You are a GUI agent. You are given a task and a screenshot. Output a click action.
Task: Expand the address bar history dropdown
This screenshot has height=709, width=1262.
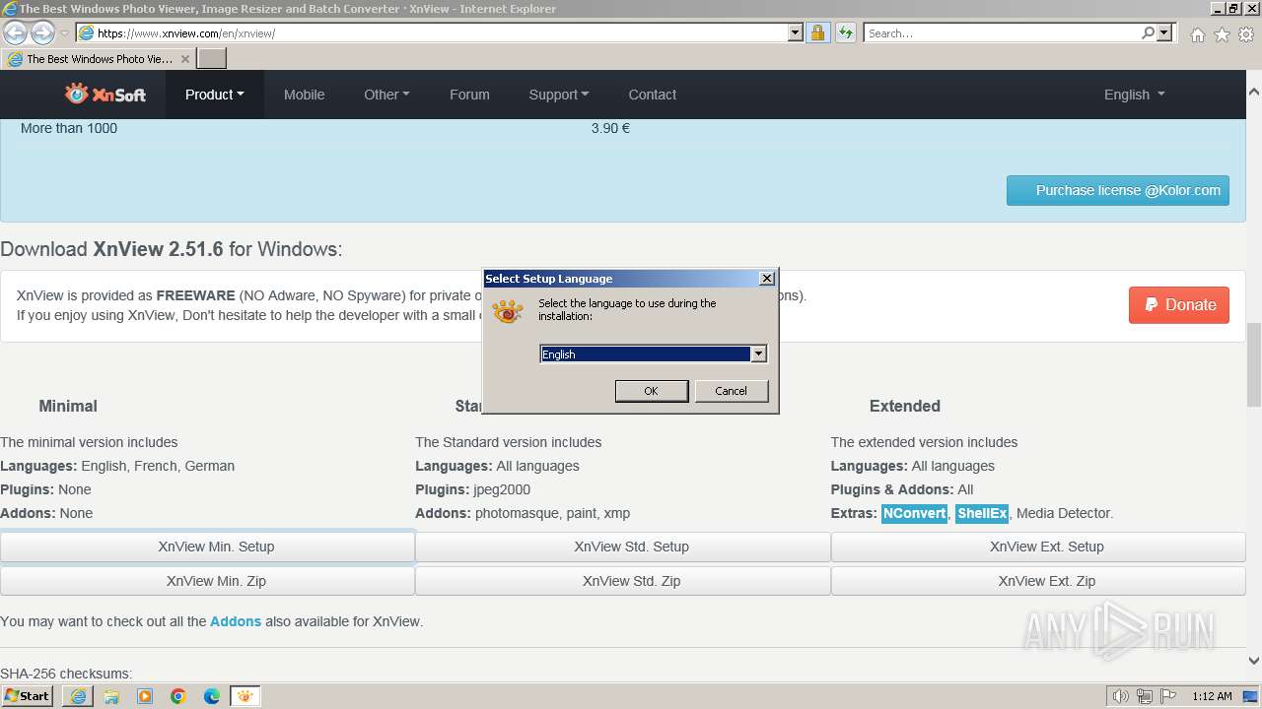[x=796, y=32]
